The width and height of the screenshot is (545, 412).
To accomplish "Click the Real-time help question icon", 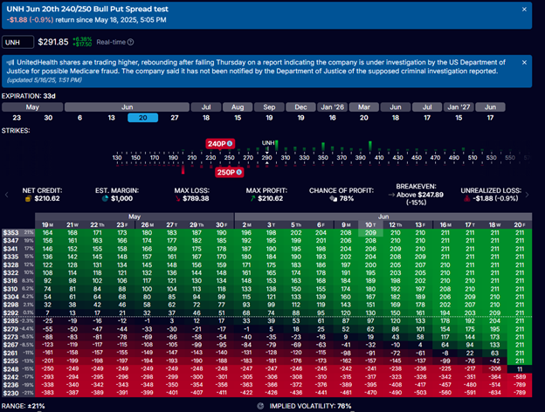I will [130, 42].
